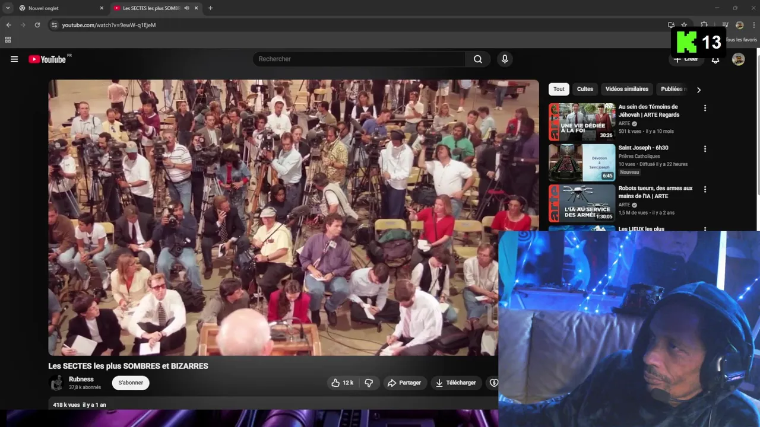The image size is (760, 427).
Task: Select the Tout filter chip
Action: click(559, 89)
